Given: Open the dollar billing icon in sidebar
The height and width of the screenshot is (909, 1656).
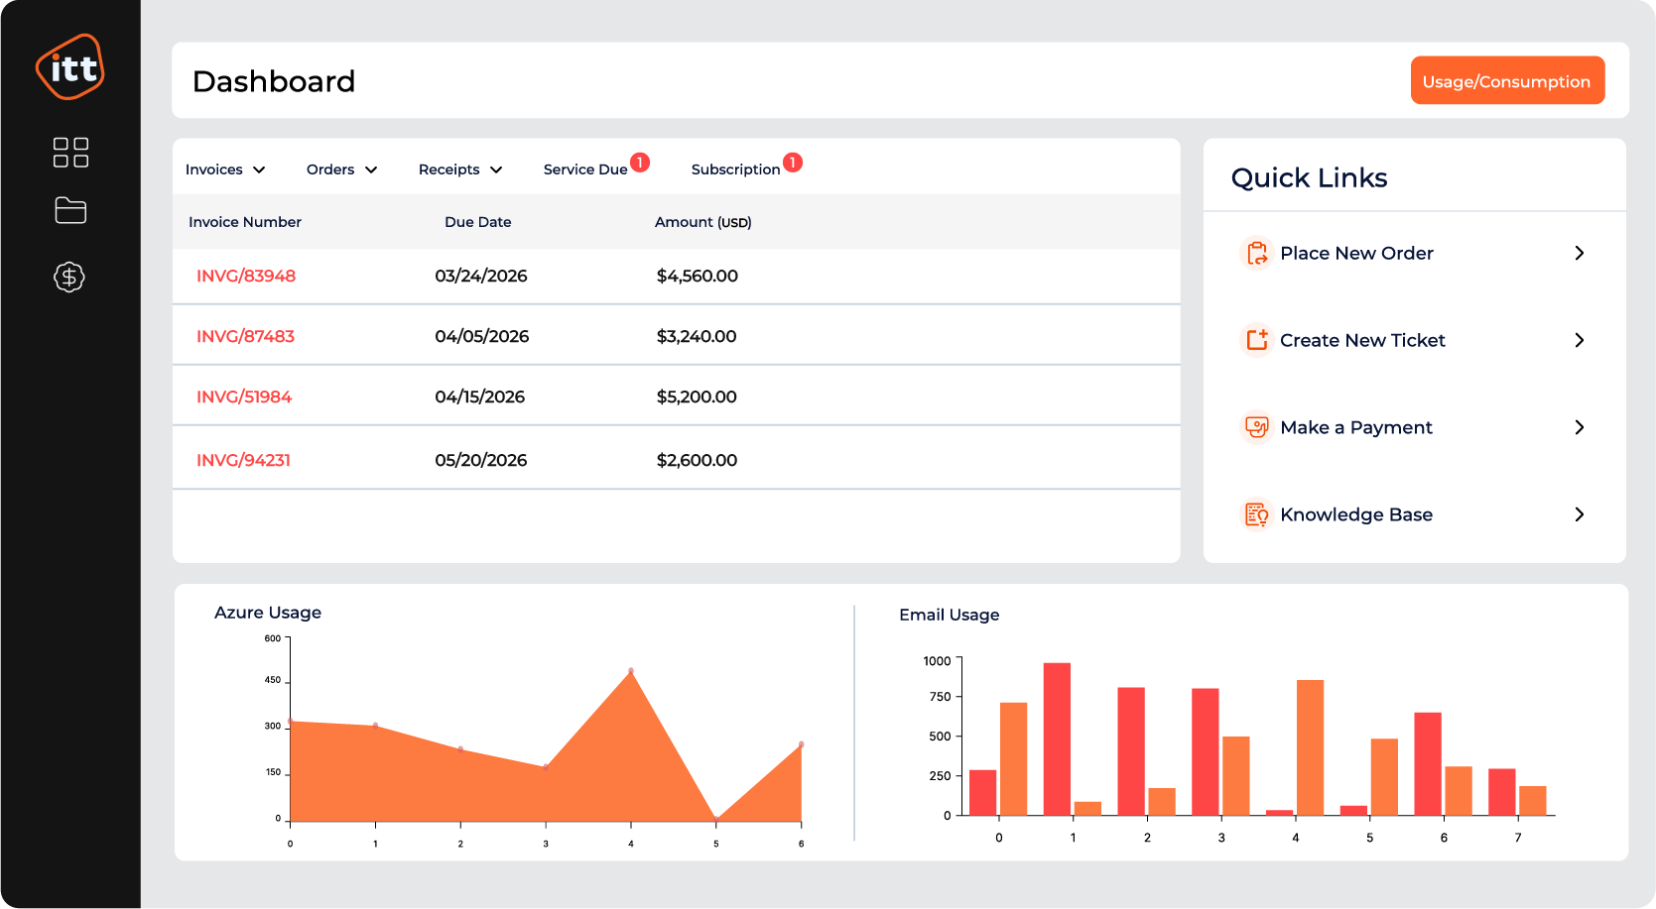Looking at the screenshot, I should [69, 277].
